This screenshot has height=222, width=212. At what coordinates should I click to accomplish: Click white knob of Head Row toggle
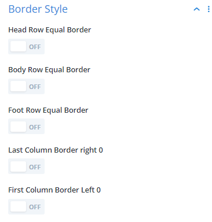pyautogui.click(x=18, y=46)
